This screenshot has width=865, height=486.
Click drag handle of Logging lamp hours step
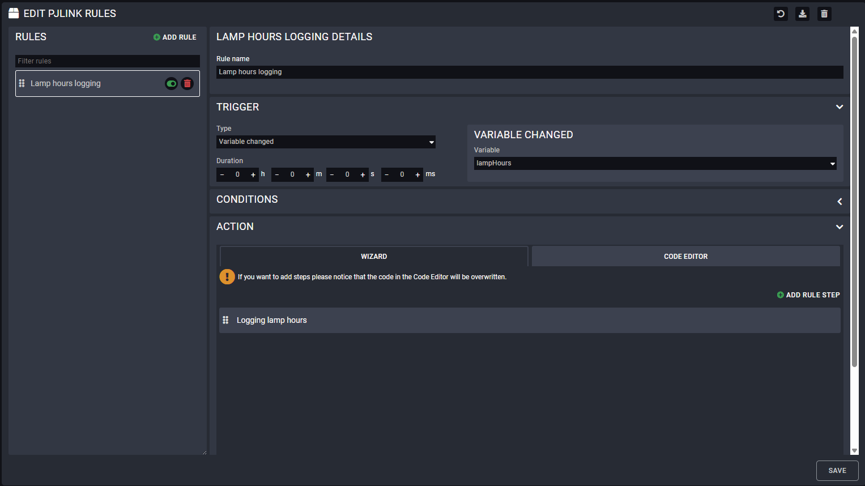click(x=225, y=320)
